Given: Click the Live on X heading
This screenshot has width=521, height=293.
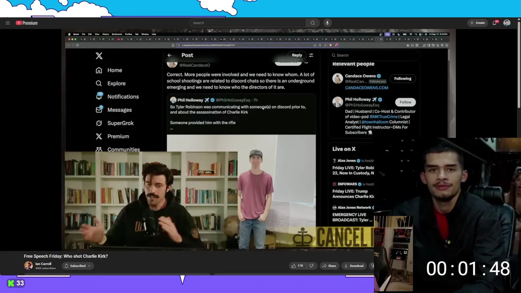Looking at the screenshot, I should [x=344, y=149].
